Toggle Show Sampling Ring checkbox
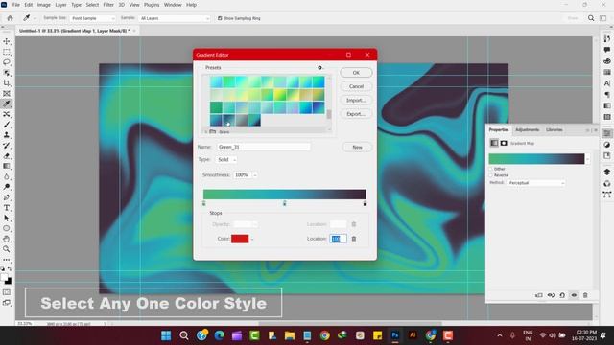Screen dimensions: 614x345 220,18
